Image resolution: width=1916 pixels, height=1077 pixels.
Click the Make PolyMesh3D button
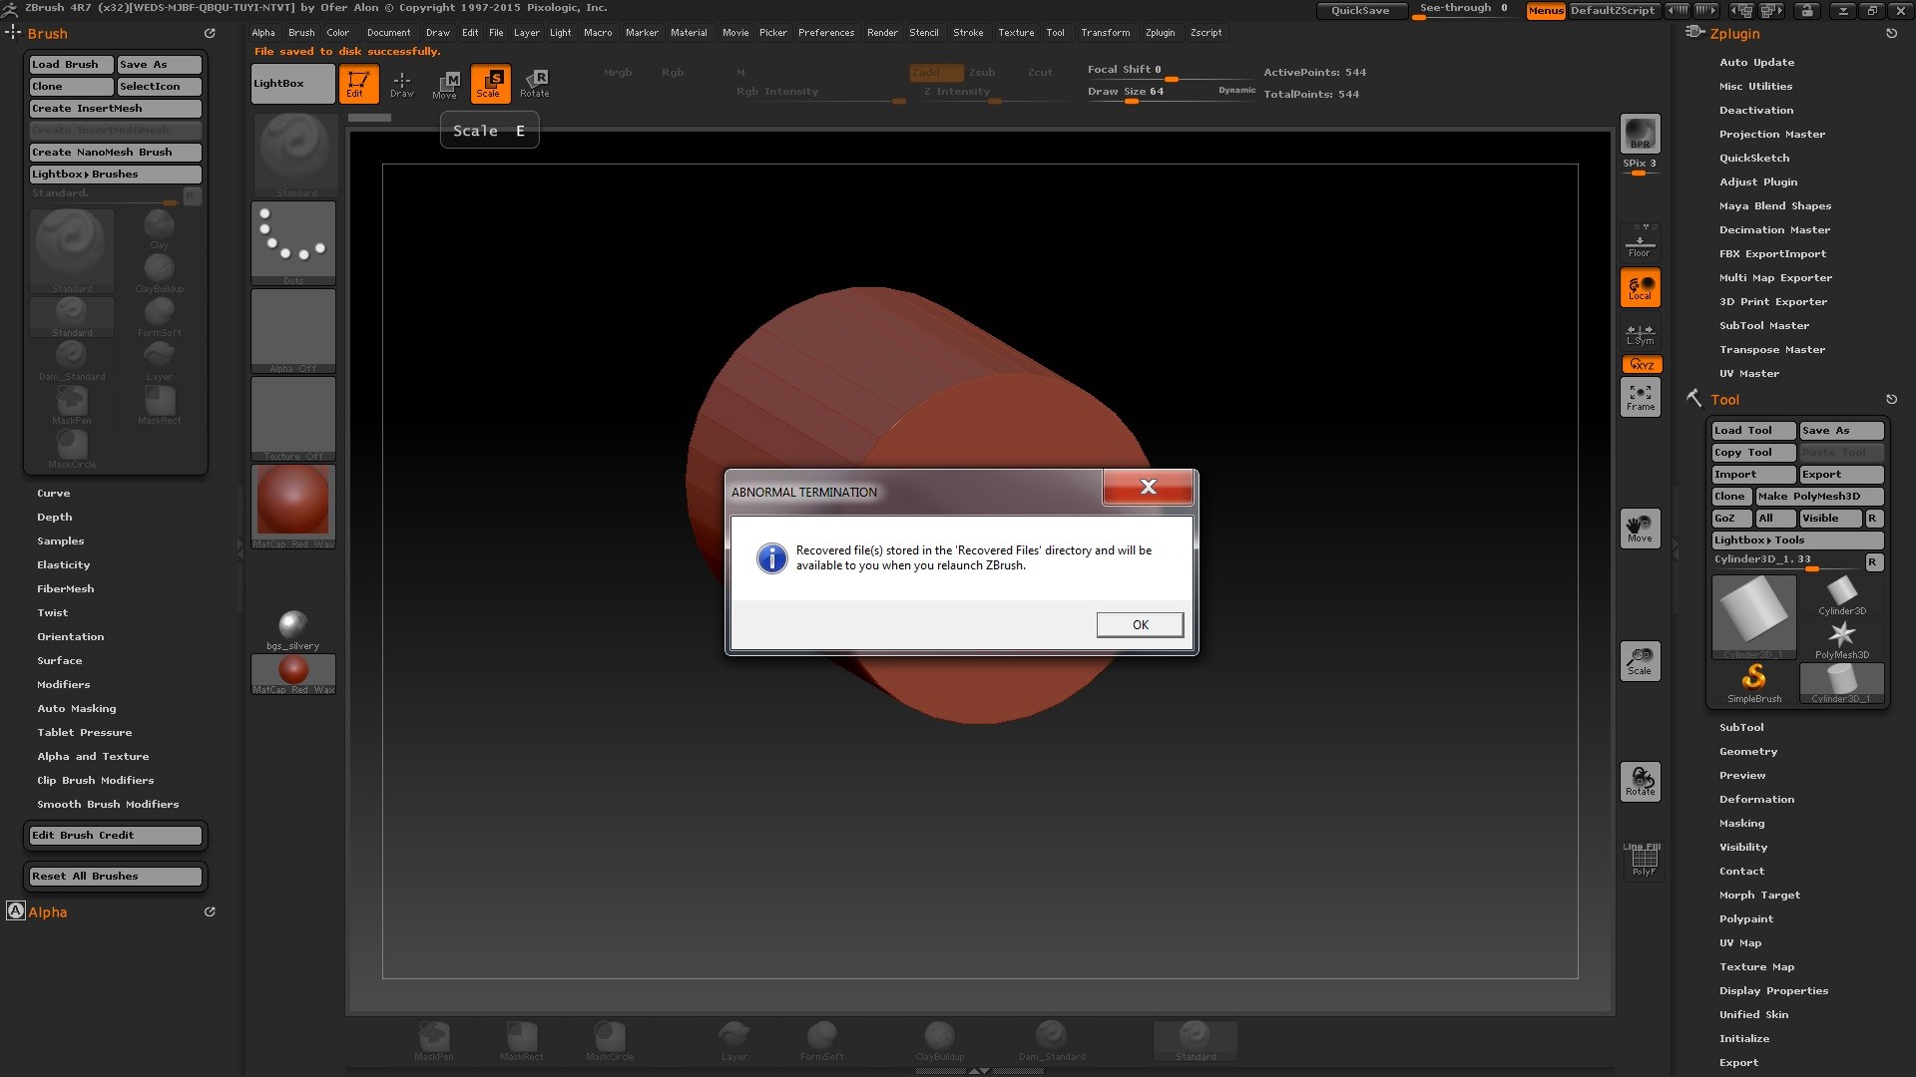(1820, 497)
